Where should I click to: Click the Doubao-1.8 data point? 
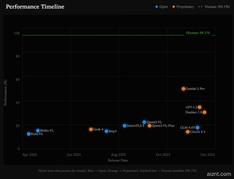point(205,112)
